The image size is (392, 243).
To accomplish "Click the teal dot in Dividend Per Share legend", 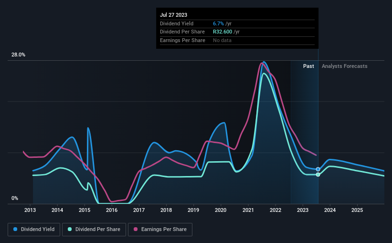I will 70,229.
